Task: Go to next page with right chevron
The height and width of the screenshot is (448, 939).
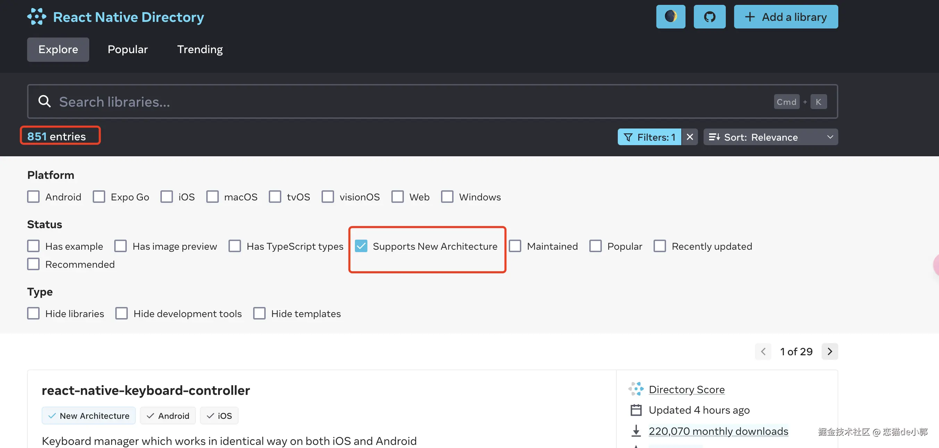Action: (829, 351)
